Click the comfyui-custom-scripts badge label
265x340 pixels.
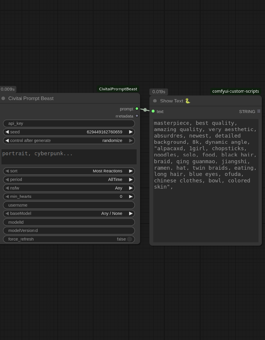[x=235, y=91]
